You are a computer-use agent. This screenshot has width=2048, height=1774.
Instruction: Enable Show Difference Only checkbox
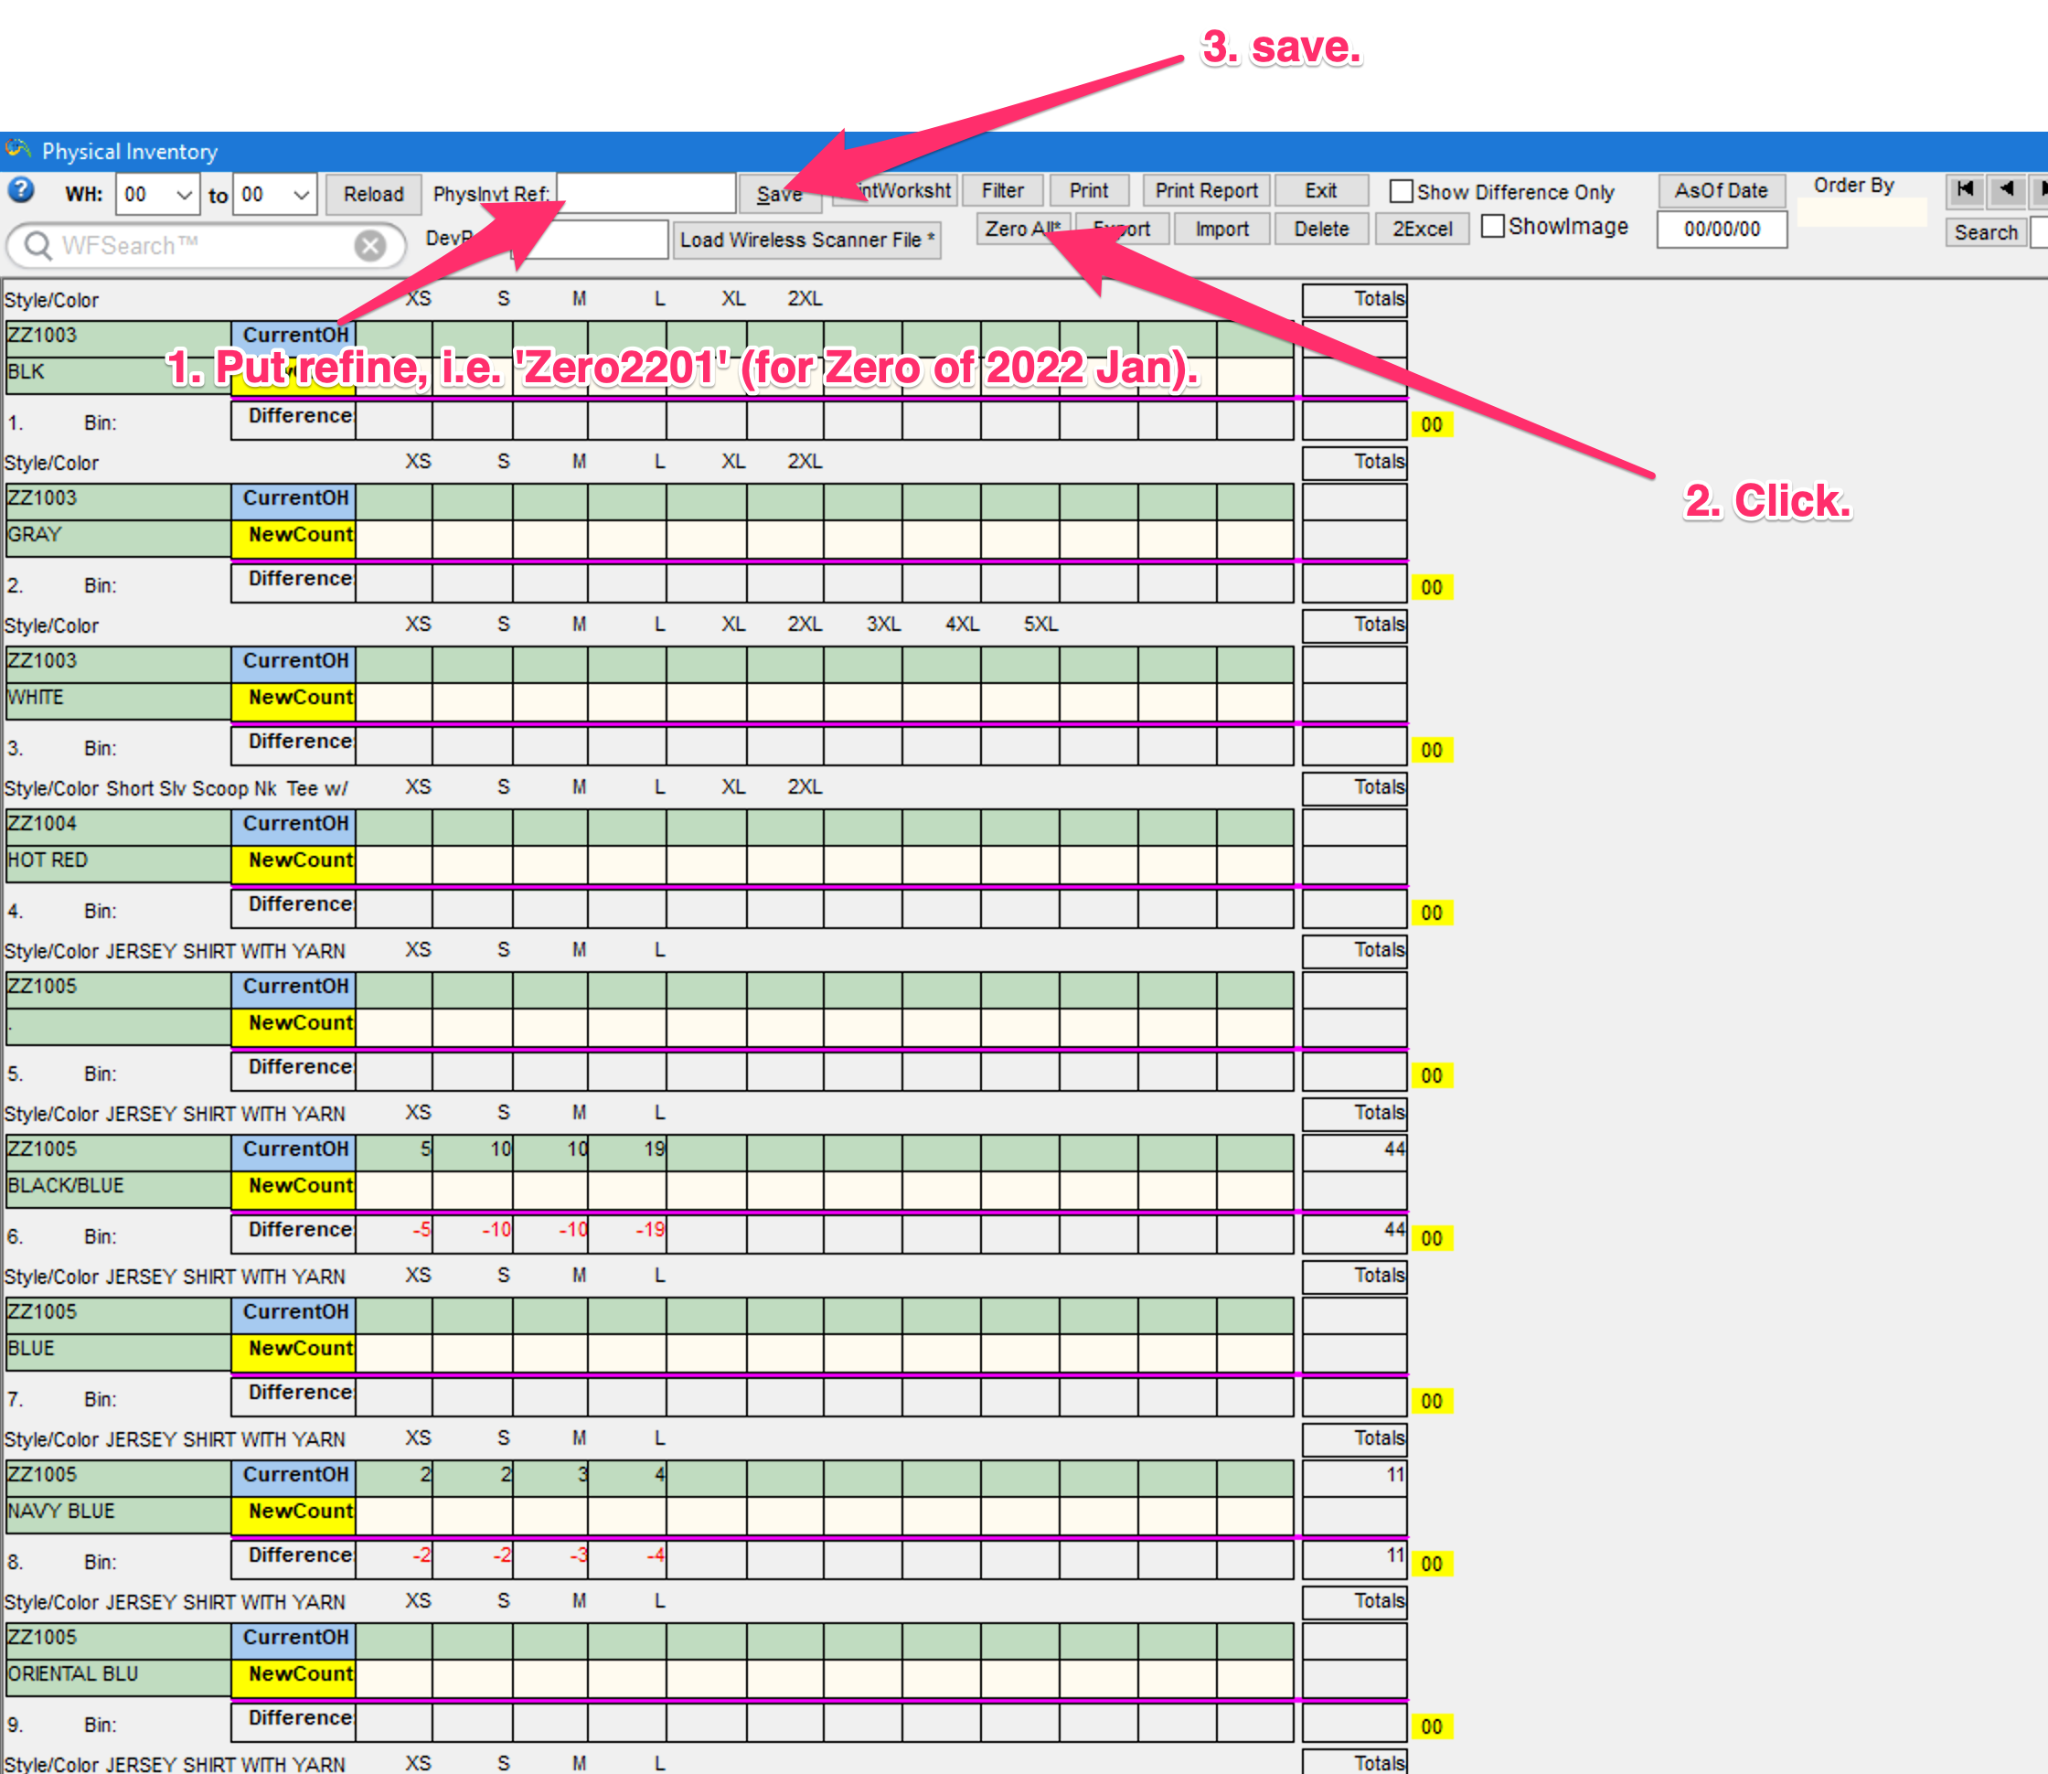pyautogui.click(x=1401, y=191)
